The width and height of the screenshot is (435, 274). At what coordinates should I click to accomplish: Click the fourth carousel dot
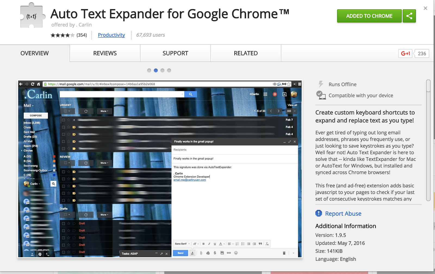click(x=169, y=71)
